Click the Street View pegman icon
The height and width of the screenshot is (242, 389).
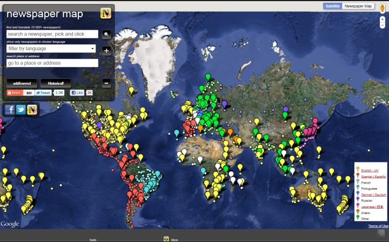click(383, 7)
